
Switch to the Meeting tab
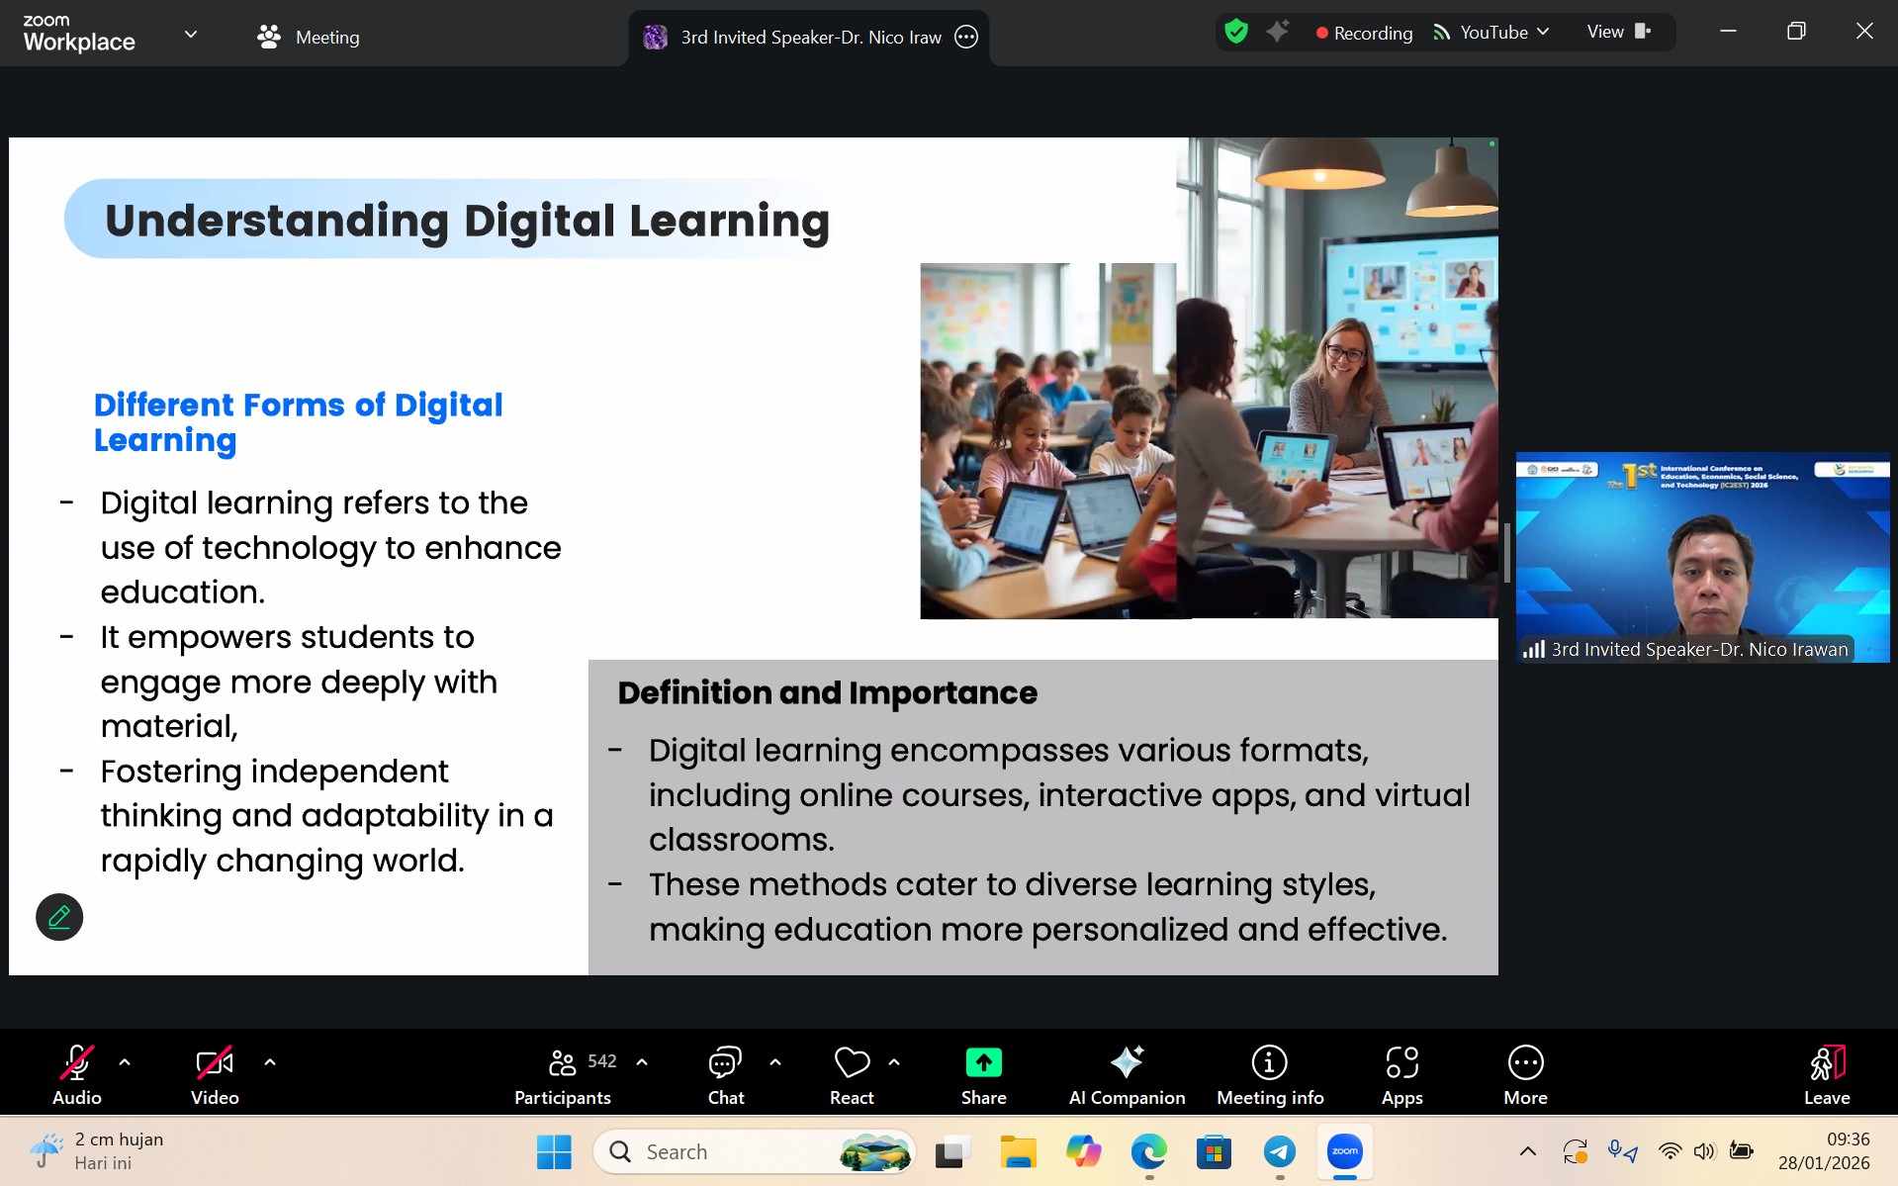pyautogui.click(x=309, y=38)
